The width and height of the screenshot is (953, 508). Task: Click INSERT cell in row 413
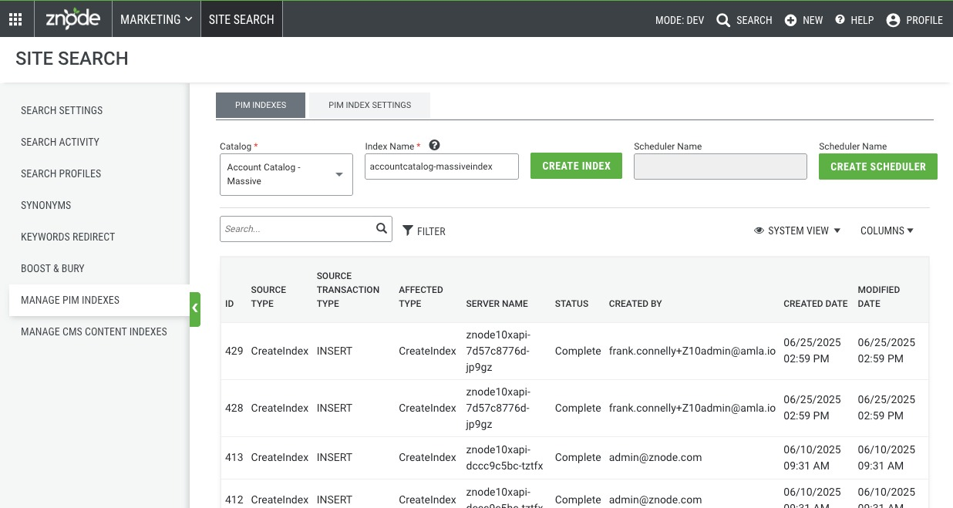335,457
